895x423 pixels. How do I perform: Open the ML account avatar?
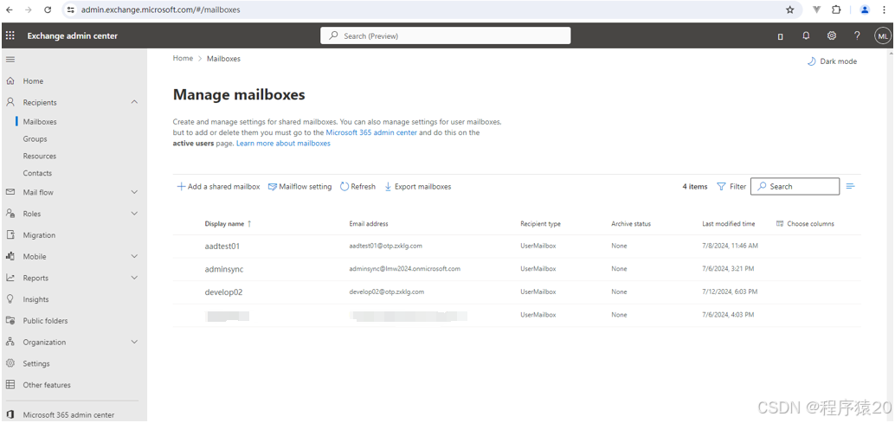882,36
